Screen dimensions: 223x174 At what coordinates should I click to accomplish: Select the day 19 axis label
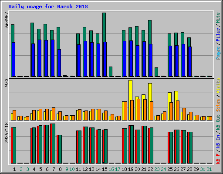[131, 169]
